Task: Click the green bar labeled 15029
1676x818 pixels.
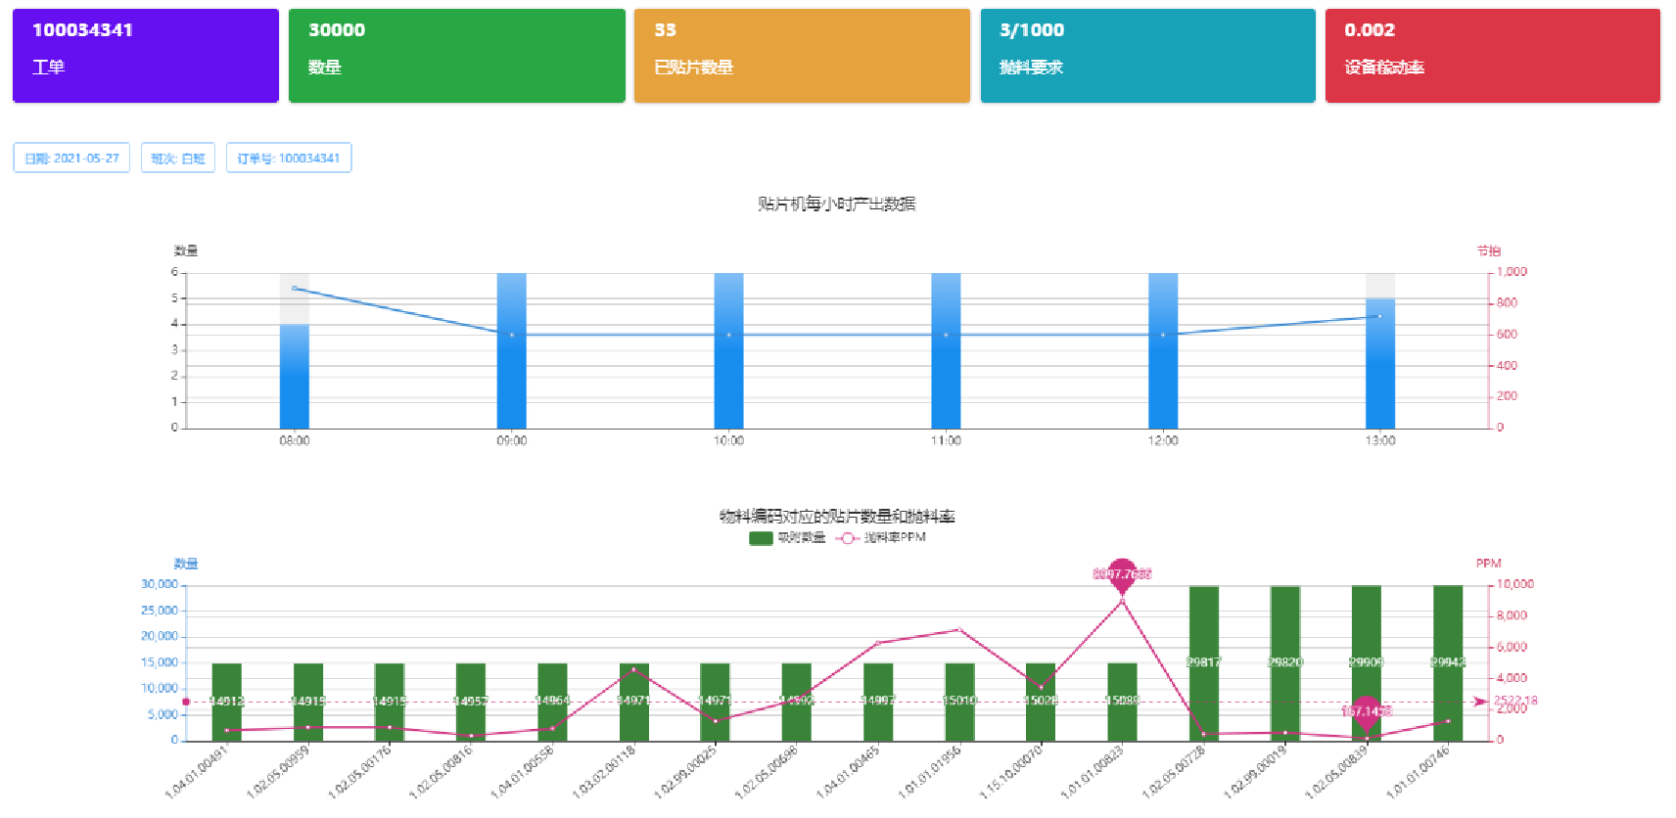Action: pos(1041,703)
